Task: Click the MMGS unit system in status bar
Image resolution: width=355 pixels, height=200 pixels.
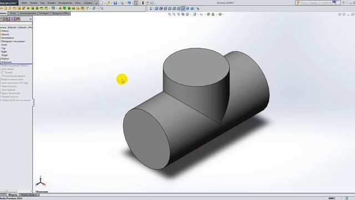Action: tap(332, 198)
